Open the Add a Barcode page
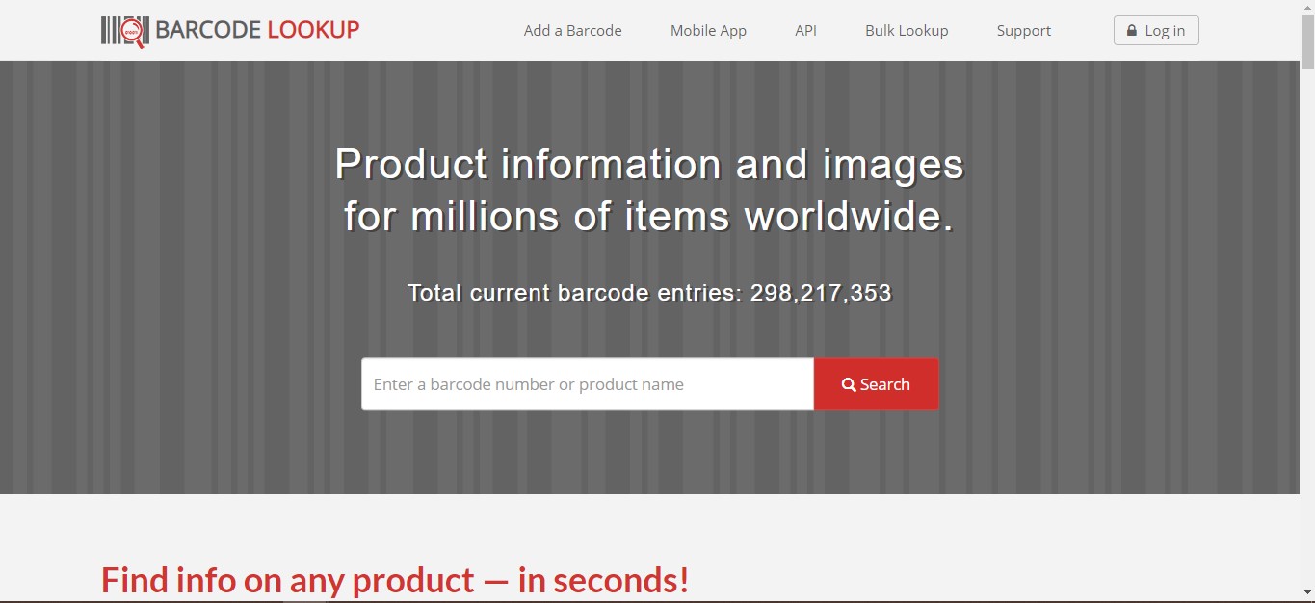 (x=572, y=31)
